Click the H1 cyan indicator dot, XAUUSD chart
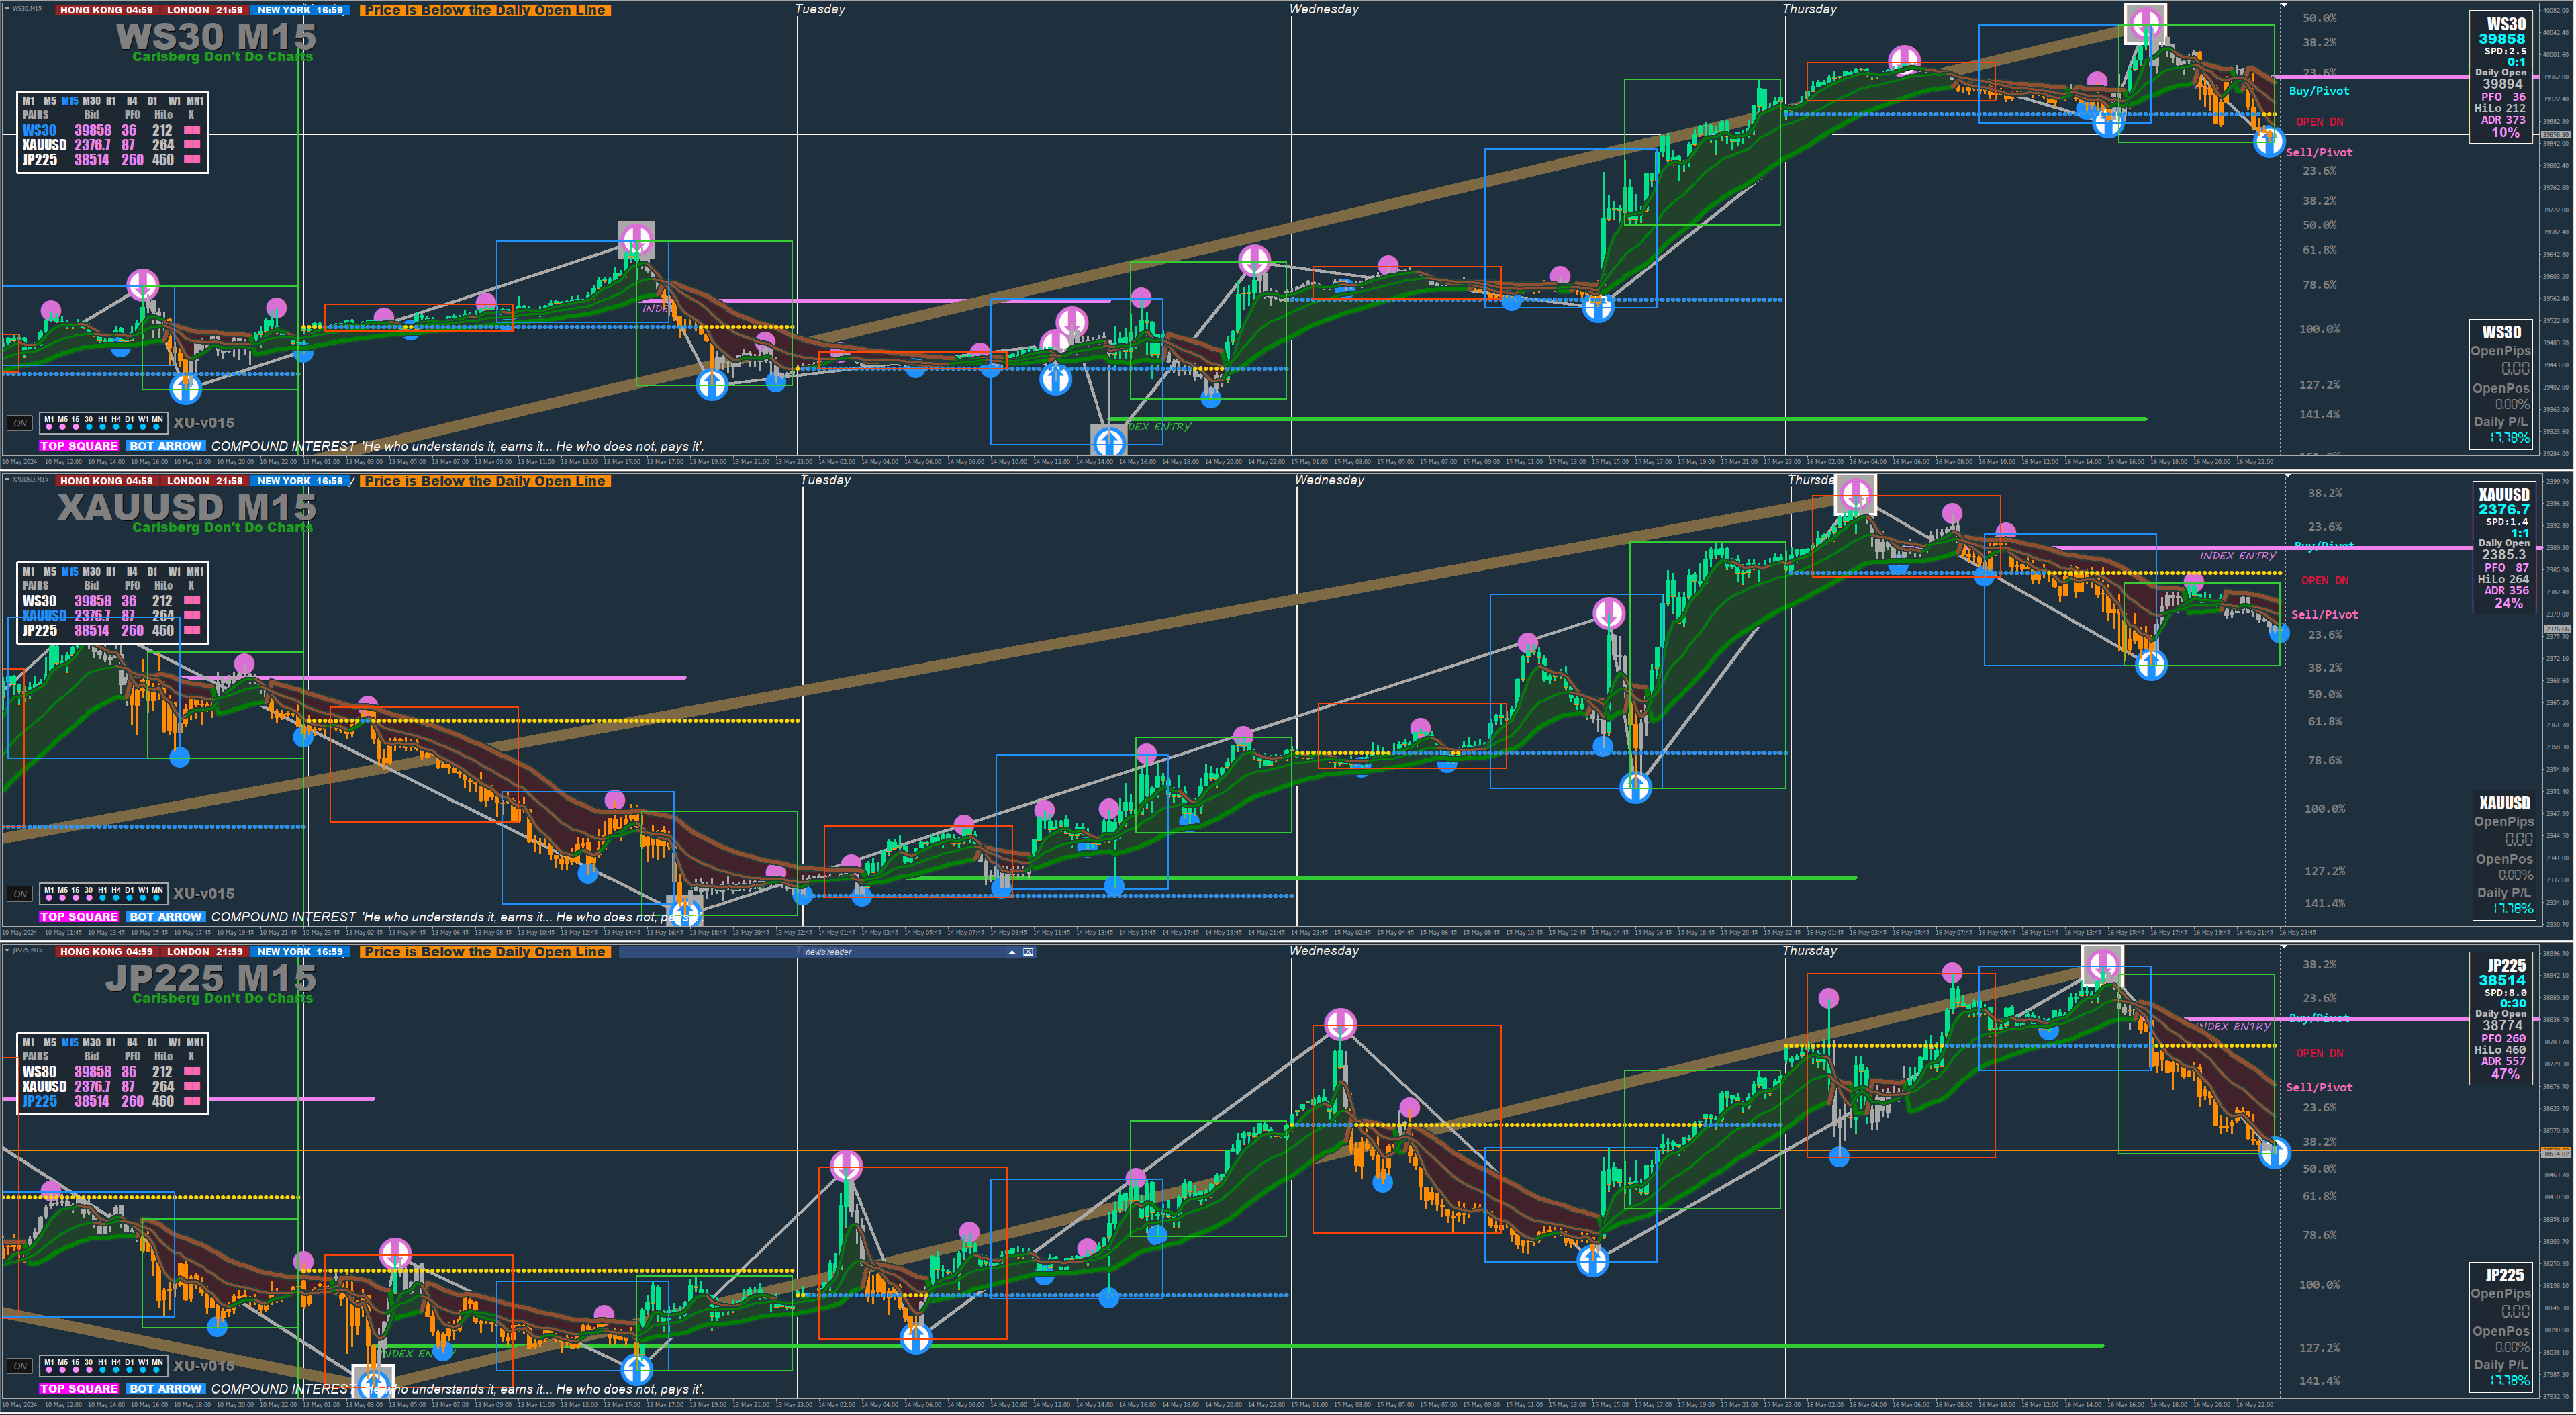The image size is (2576, 1415). [x=102, y=898]
